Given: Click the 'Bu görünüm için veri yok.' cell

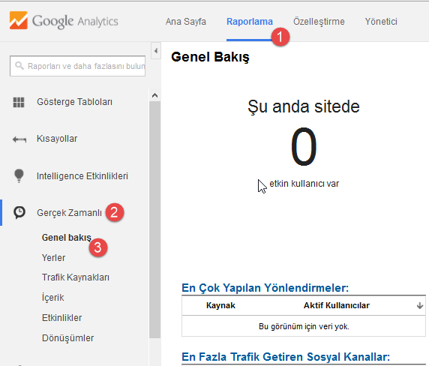Looking at the screenshot, I should pos(304,326).
